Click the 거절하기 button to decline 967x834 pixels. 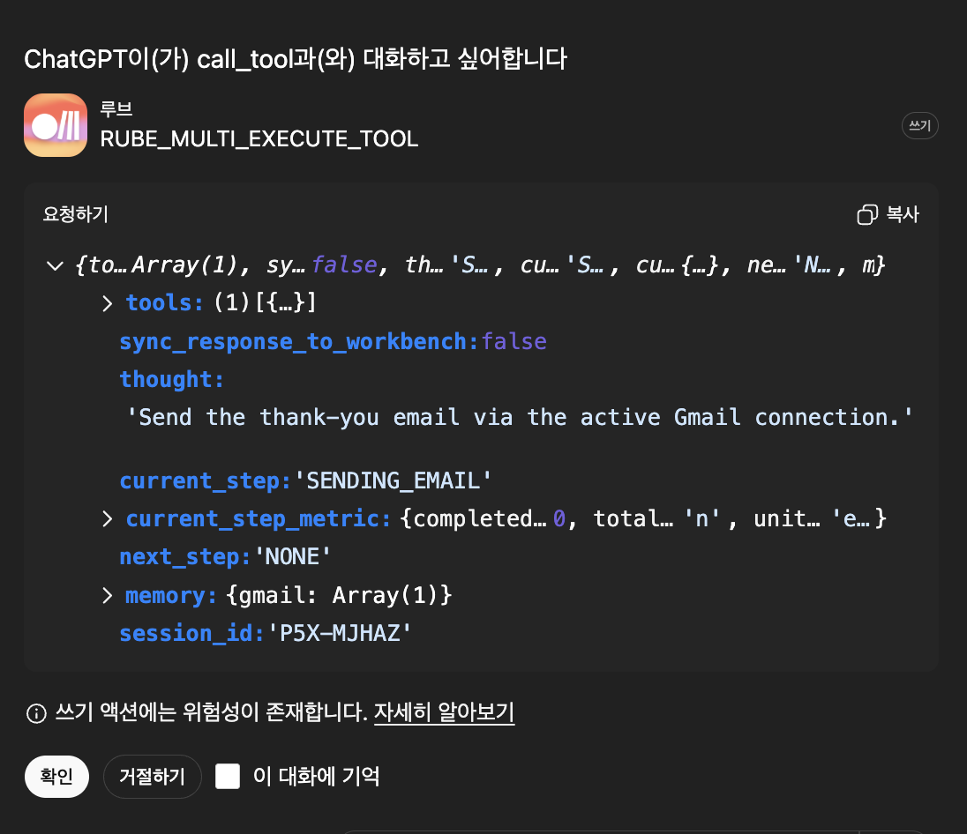[153, 776]
